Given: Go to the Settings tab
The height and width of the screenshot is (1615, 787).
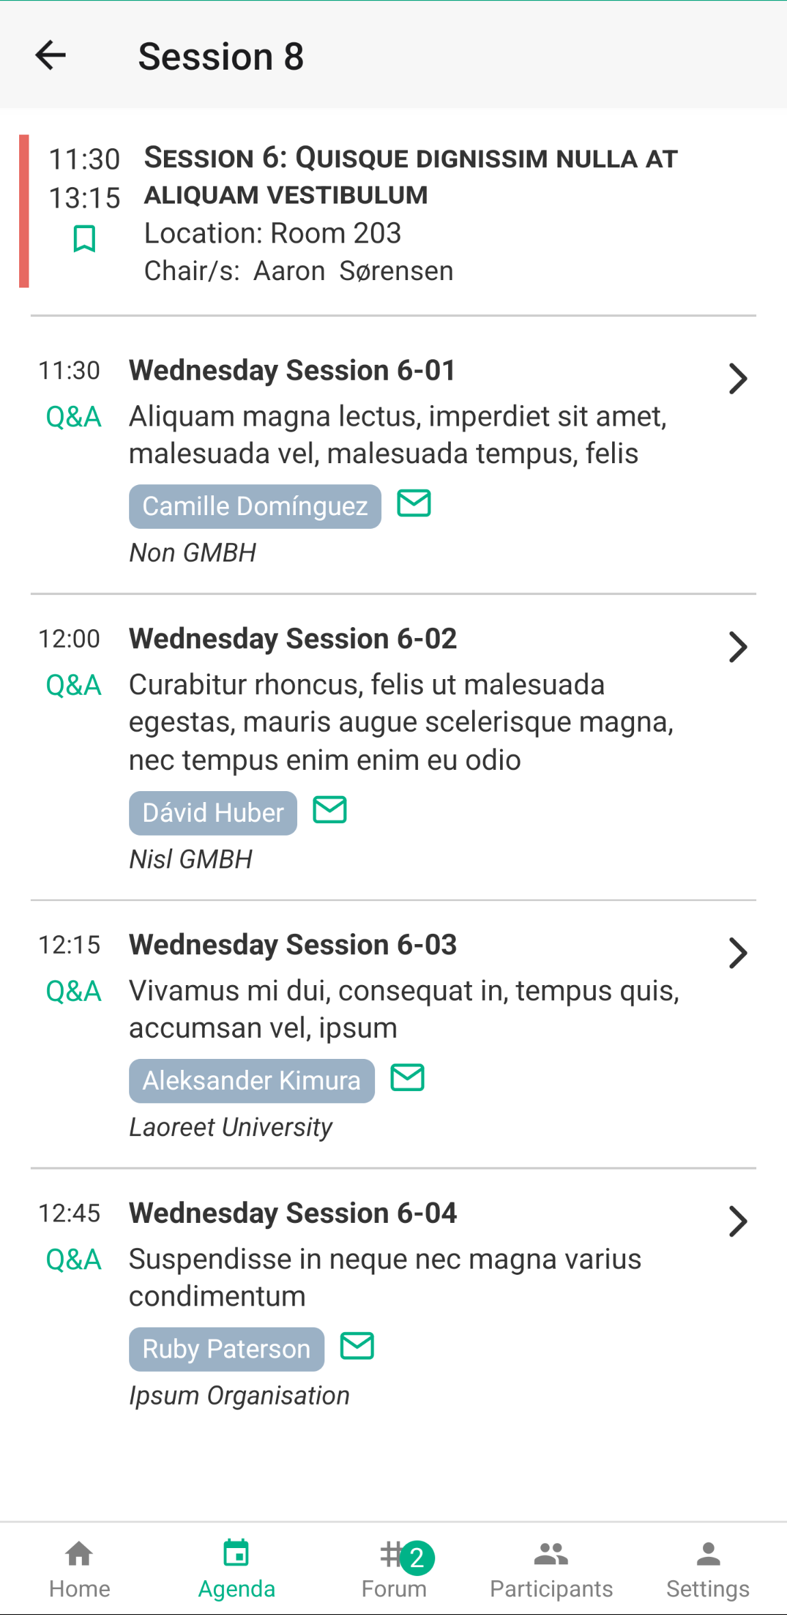Looking at the screenshot, I should tap(708, 1569).
